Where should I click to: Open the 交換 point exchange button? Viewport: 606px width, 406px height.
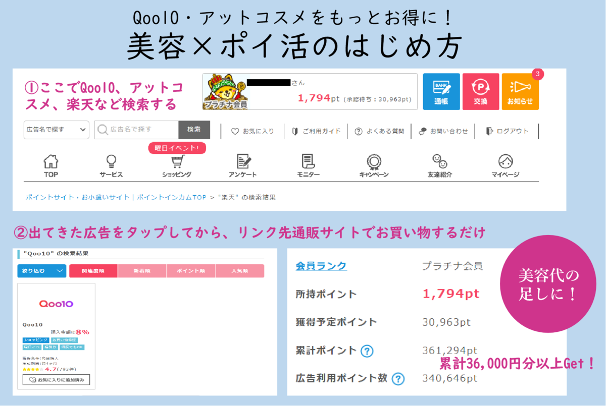point(481,92)
